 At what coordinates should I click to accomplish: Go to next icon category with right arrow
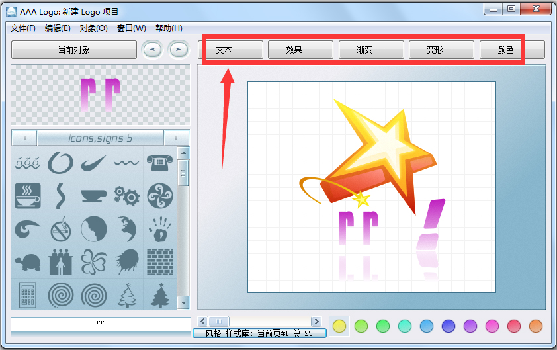point(176,138)
